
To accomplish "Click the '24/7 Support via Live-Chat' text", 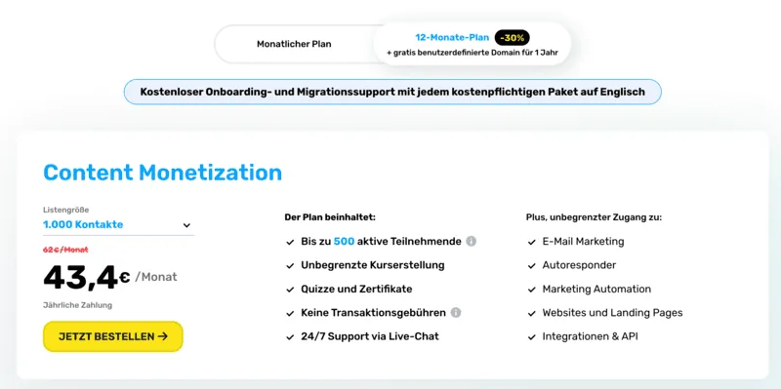I will pos(370,336).
